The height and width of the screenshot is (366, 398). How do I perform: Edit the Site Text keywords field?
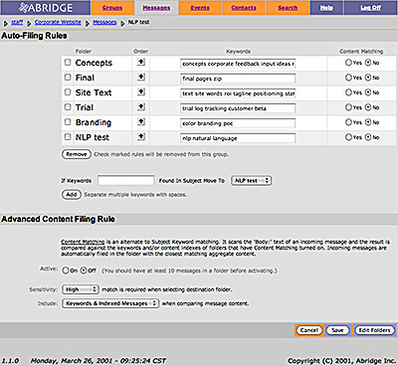tap(238, 93)
